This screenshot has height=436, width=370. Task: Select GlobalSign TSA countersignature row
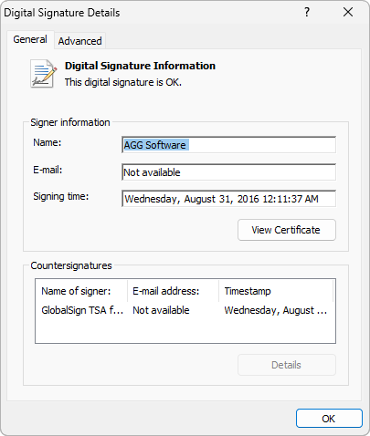click(185, 310)
